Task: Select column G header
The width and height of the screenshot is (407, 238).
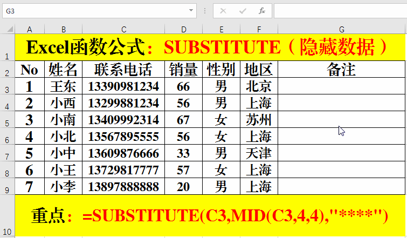Action: point(342,29)
